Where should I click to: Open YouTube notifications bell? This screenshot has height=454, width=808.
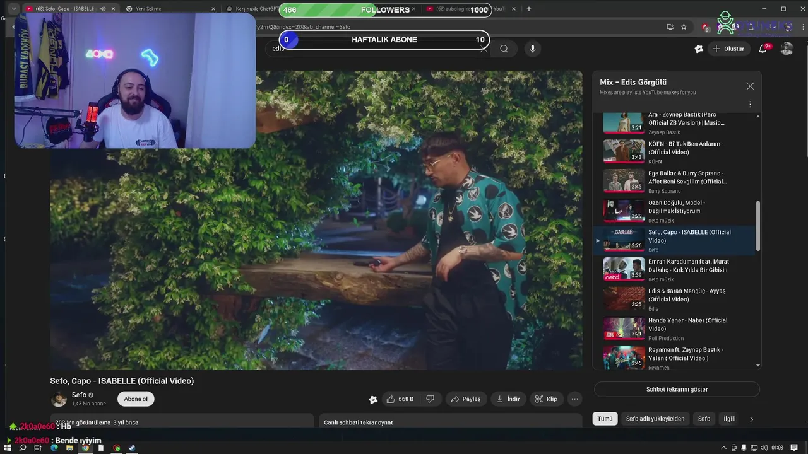pyautogui.click(x=763, y=49)
